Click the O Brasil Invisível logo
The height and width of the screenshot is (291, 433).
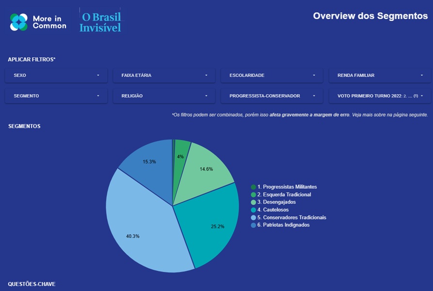coord(100,22)
